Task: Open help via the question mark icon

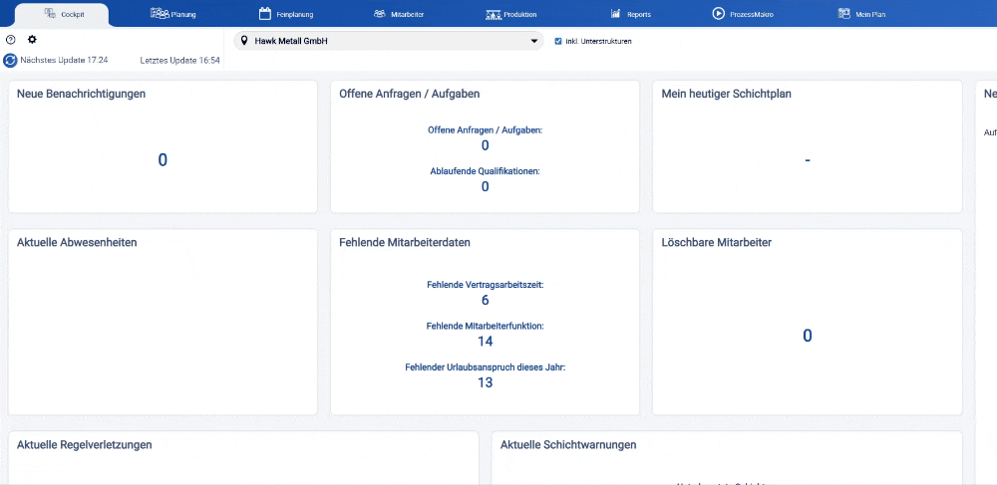Action: click(x=11, y=40)
